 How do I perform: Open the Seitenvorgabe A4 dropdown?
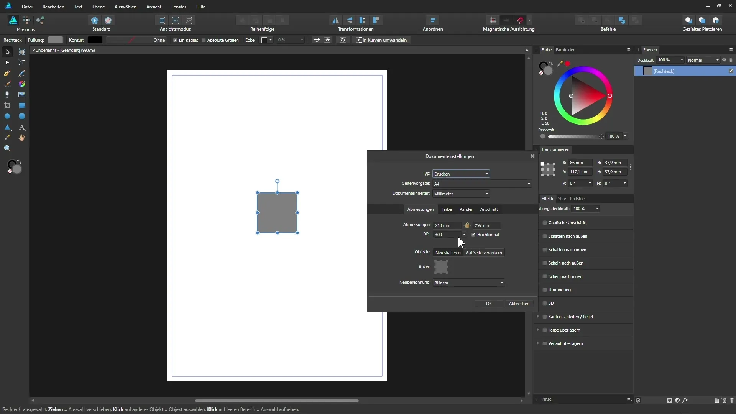point(482,184)
